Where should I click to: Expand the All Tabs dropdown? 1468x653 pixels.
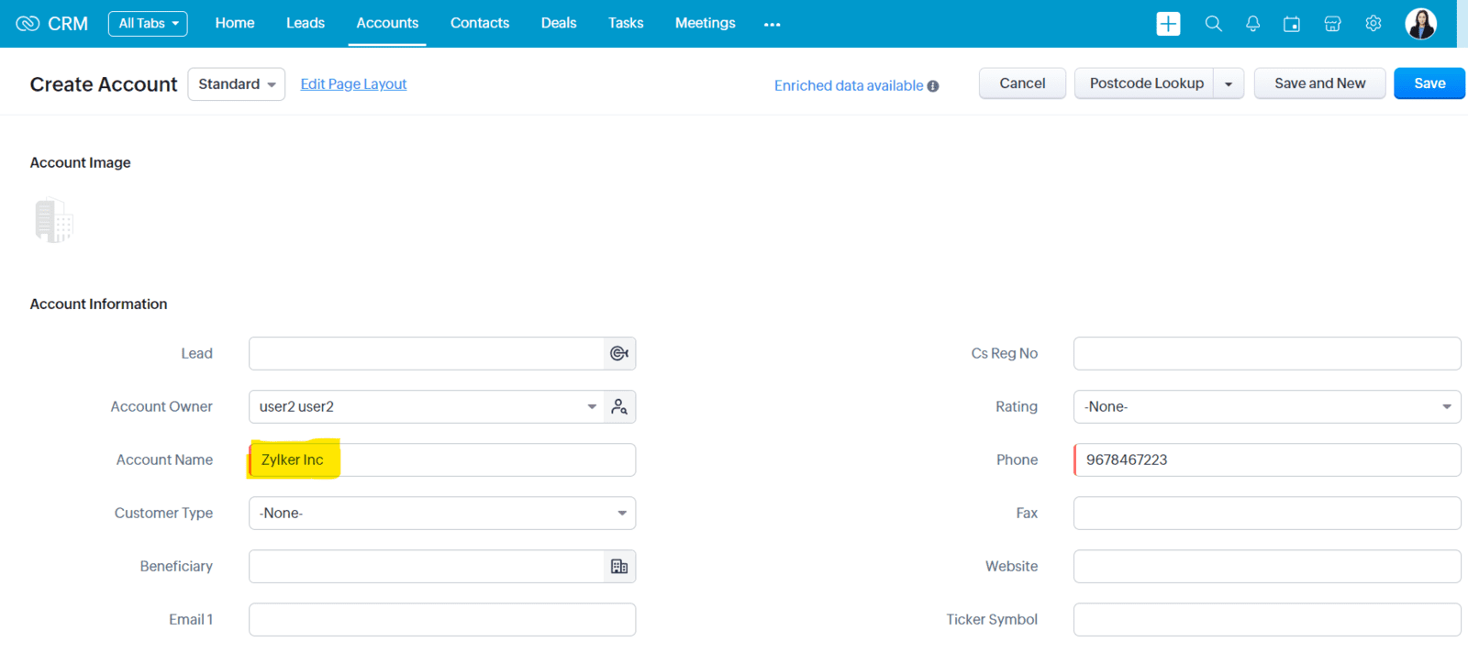[x=148, y=24]
